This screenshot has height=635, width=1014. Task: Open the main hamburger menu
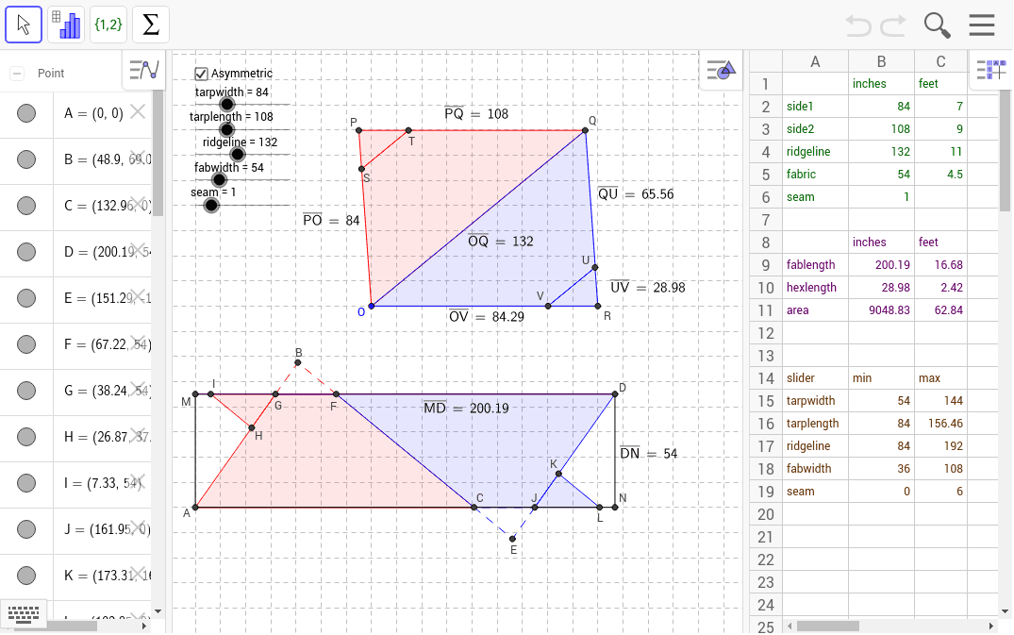point(982,25)
